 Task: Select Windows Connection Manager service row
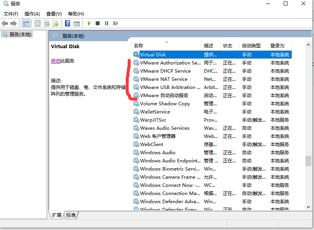coord(212,193)
